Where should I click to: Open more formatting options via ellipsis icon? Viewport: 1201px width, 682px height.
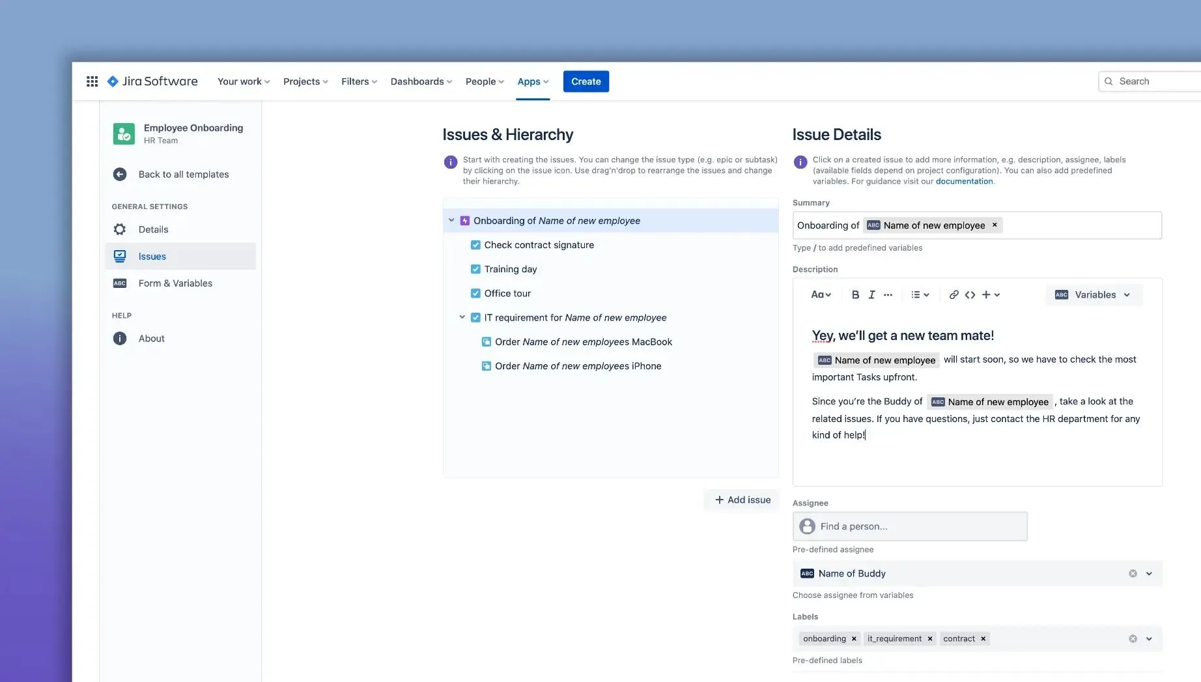point(888,294)
